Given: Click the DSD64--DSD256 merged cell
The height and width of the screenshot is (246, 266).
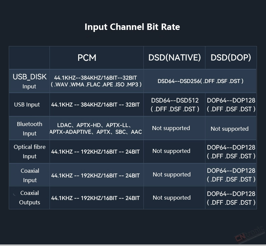Looking at the screenshot, I should click(x=200, y=81).
